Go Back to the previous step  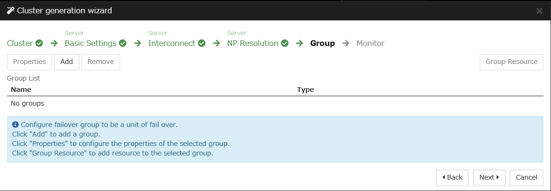click(452, 177)
